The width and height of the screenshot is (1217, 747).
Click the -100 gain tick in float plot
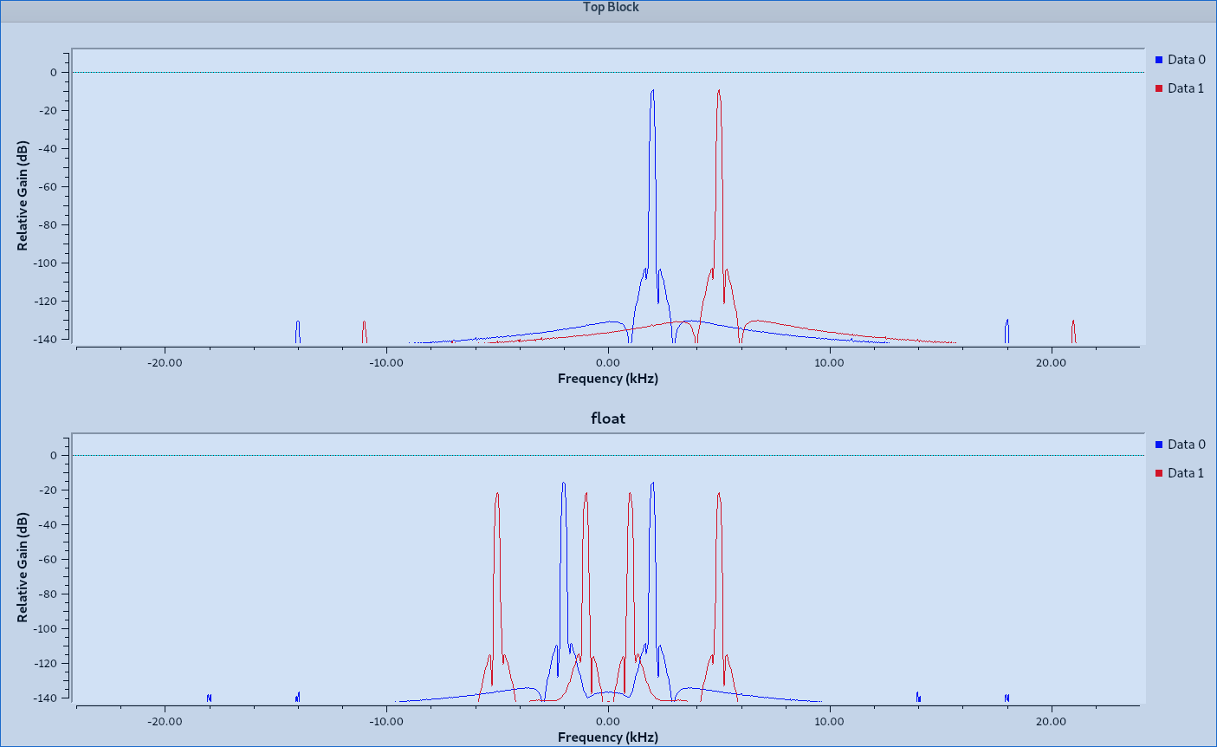[46, 629]
